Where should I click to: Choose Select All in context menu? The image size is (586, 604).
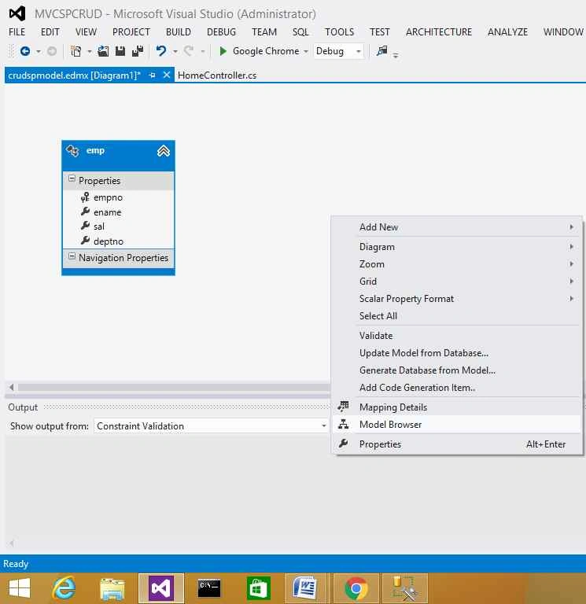(x=456, y=316)
